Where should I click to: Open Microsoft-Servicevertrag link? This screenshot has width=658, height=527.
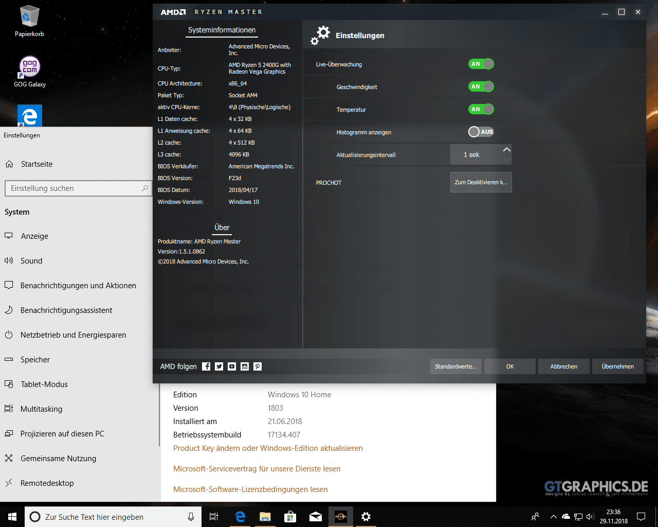(x=257, y=469)
